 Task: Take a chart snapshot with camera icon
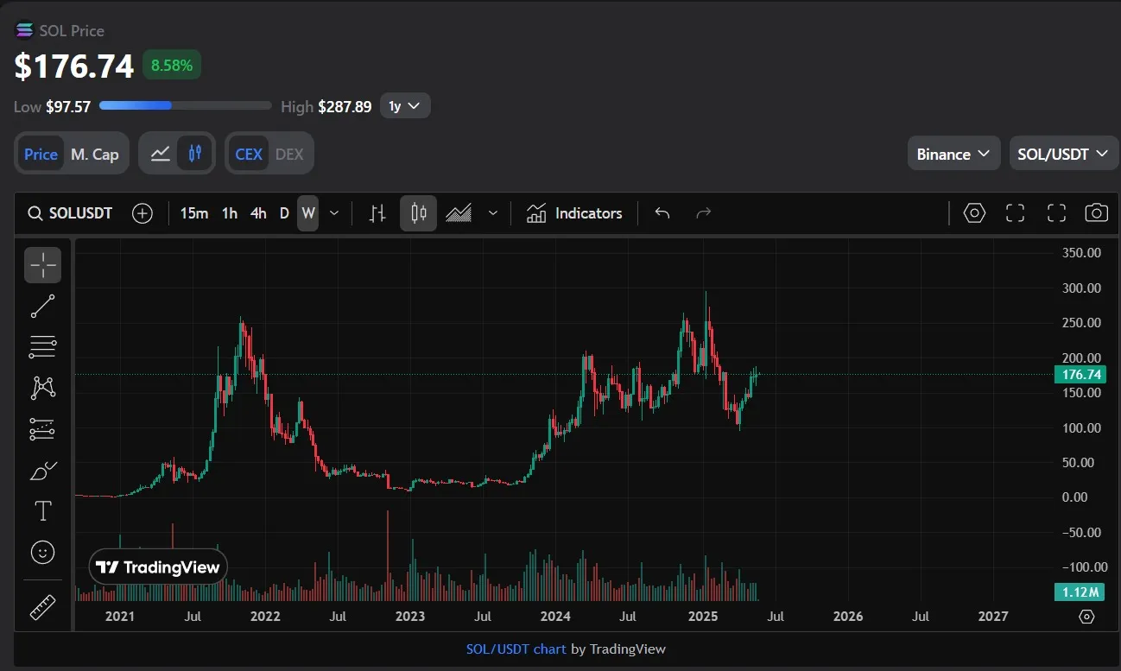pos(1096,213)
